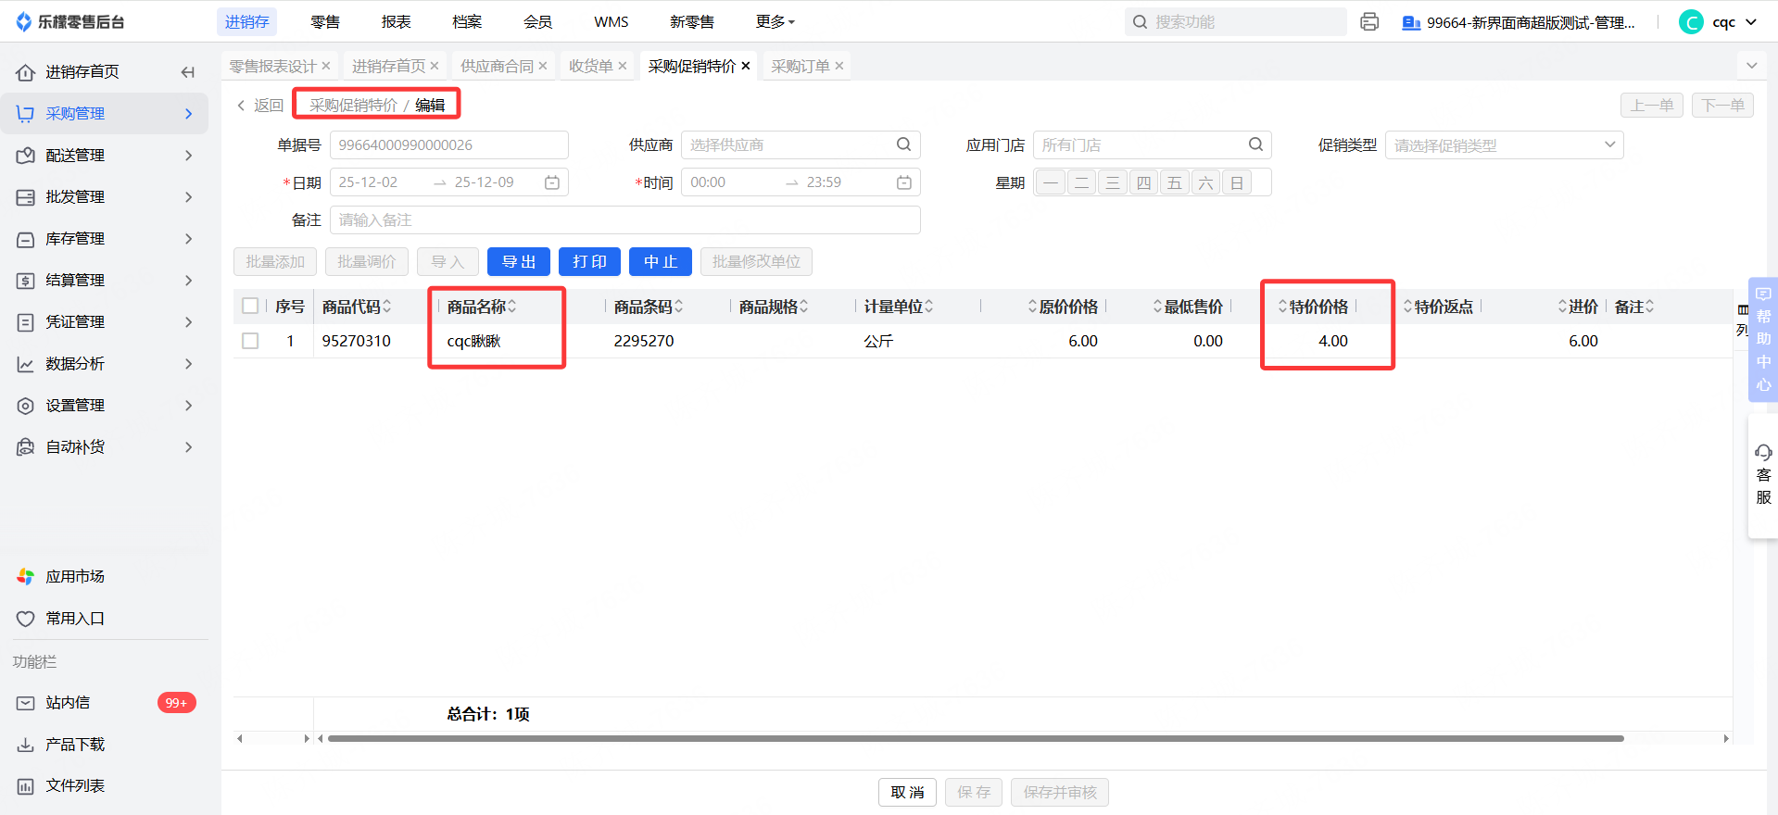Image resolution: width=1778 pixels, height=815 pixels.
Task: Toggle Wednesday (三) weekday box
Action: 1113,182
